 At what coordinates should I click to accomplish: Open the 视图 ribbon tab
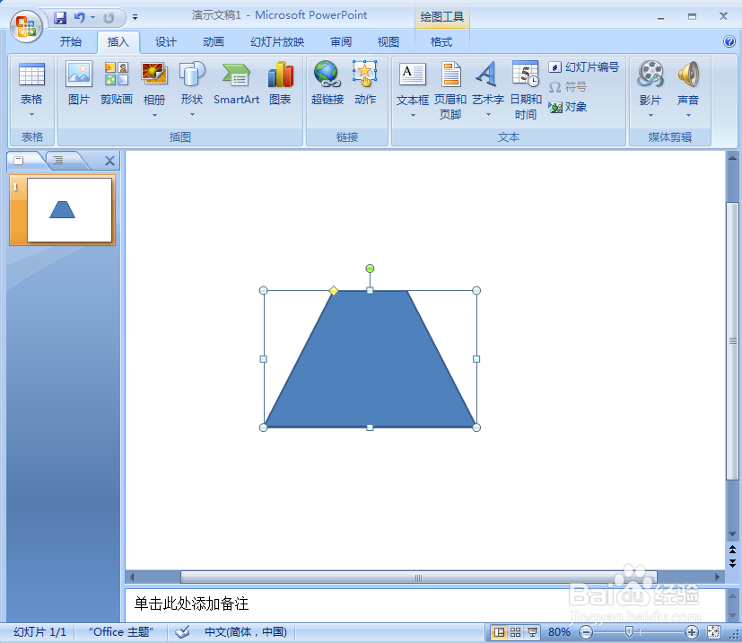pyautogui.click(x=388, y=42)
